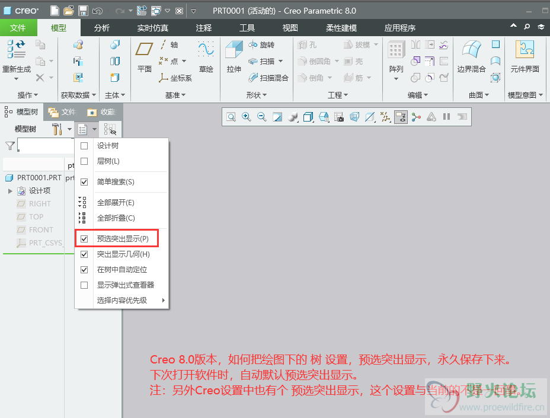550x418 pixels.
Task: Click the model tree search input field
Action: 46,145
